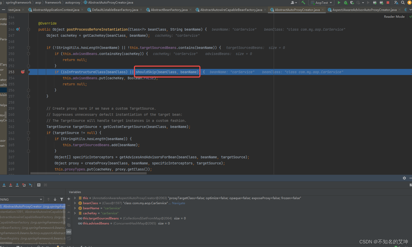This screenshot has height=247, width=412.
Task: Click the code inspection checkmark icon
Action: tap(410, 17)
